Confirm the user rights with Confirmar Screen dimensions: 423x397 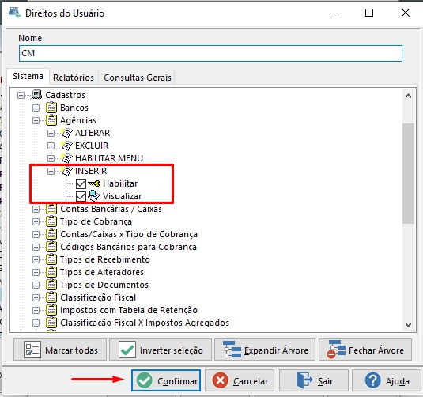(166, 380)
